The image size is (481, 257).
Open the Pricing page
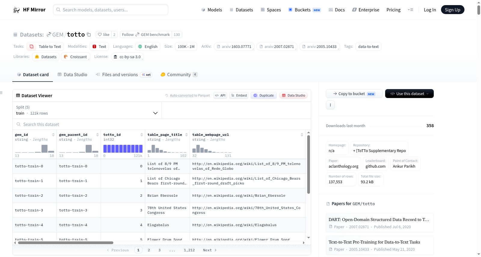[394, 10]
